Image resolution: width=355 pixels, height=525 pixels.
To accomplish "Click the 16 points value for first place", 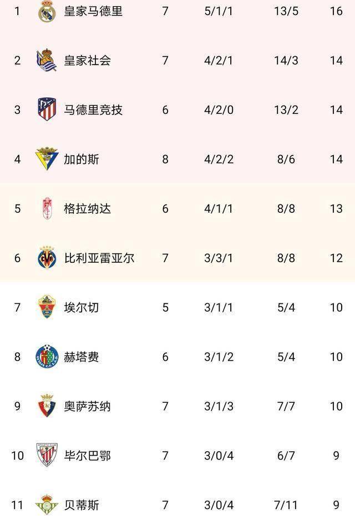I will click(x=336, y=11).
